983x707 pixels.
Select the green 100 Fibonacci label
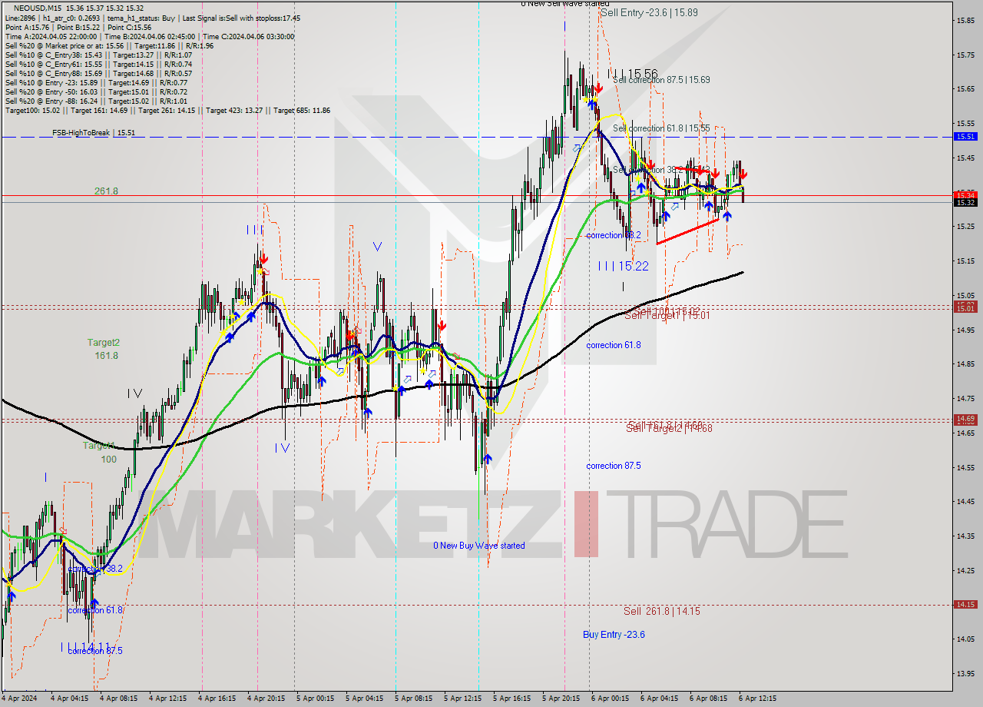click(x=108, y=459)
